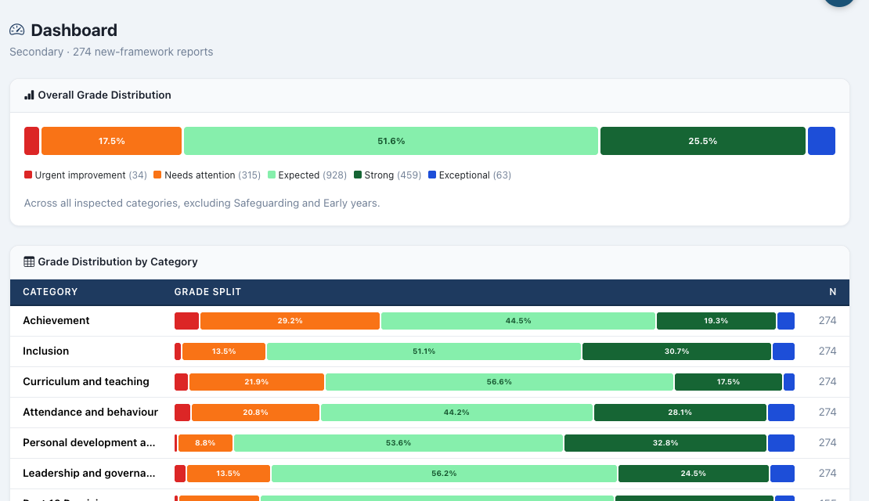
Task: Open the Achievement category row
Action: [x=430, y=321]
